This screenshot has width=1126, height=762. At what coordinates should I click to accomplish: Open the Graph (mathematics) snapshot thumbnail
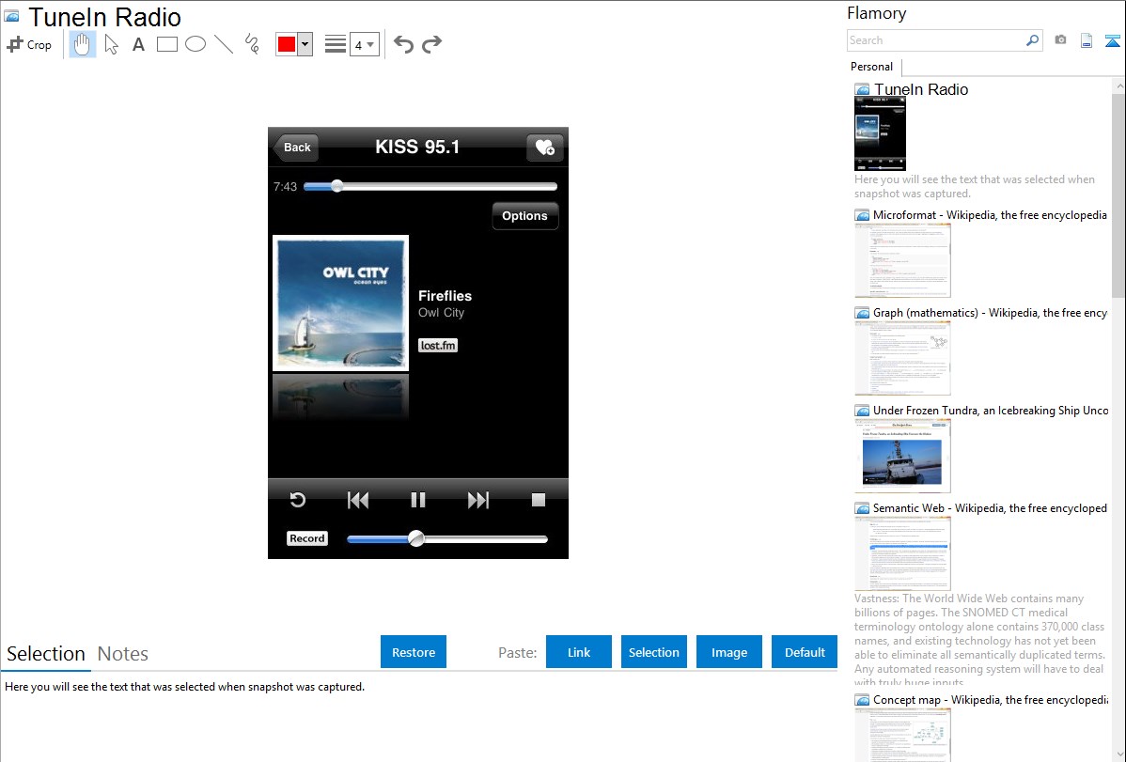[x=902, y=358]
